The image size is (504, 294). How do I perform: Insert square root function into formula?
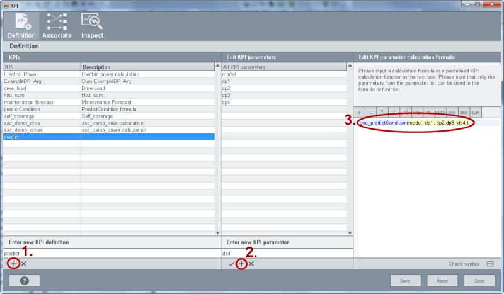pos(406,113)
